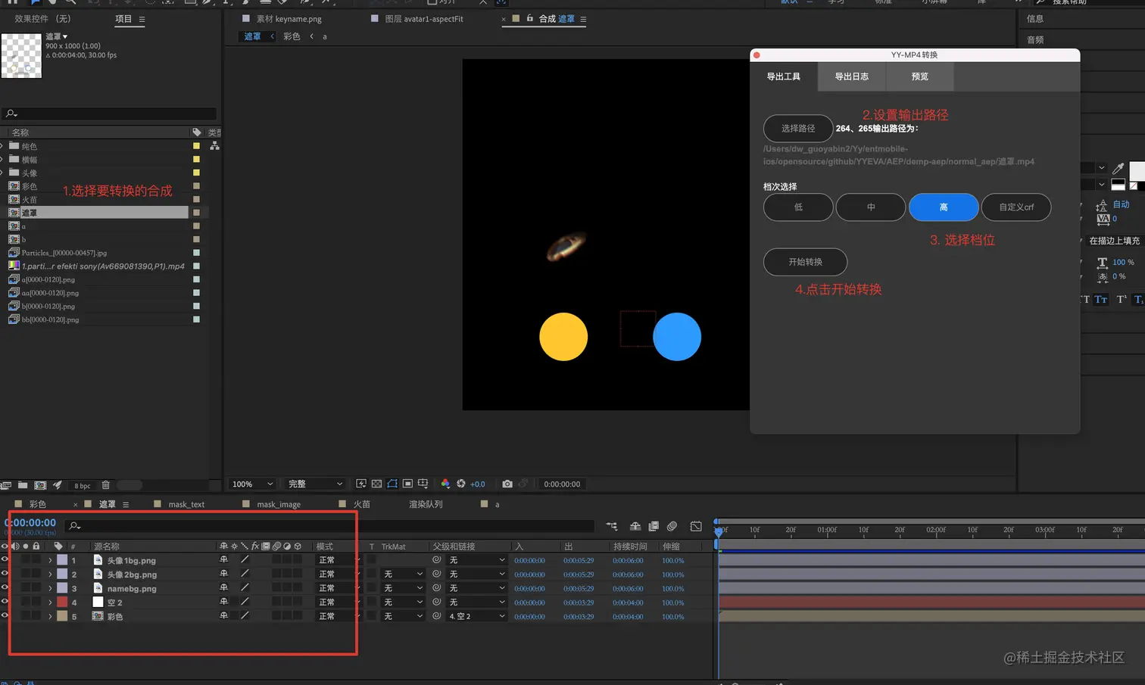Open the composition mini-flowchart icon in timeline

pyautogui.click(x=612, y=526)
